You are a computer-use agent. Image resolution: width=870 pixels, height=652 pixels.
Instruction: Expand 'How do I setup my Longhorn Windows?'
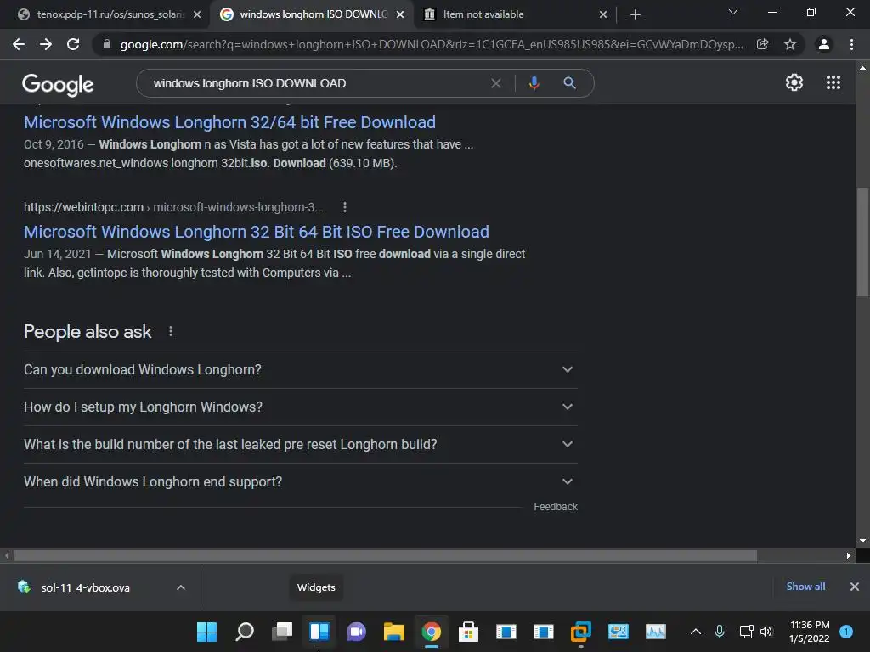(x=300, y=407)
